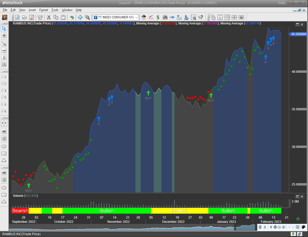Save the chart with the floppy icon

(31, 17)
